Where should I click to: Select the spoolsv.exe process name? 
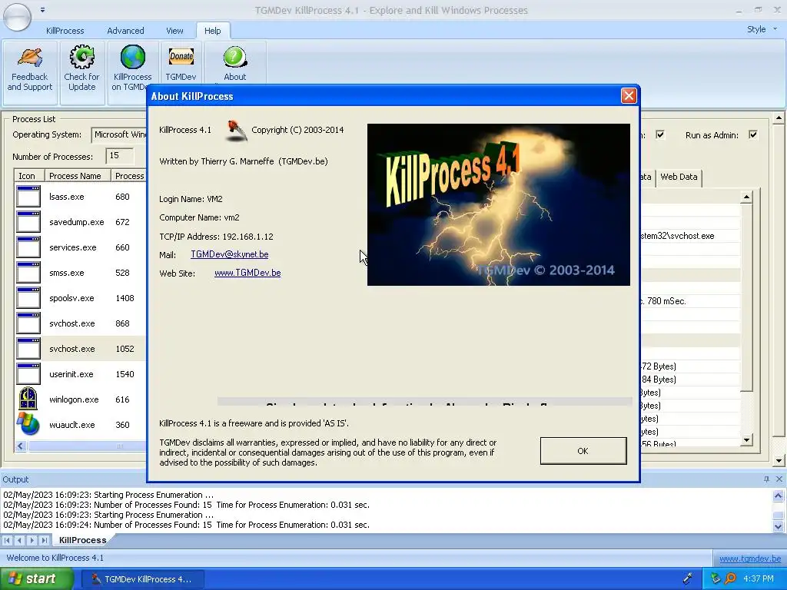coord(71,298)
